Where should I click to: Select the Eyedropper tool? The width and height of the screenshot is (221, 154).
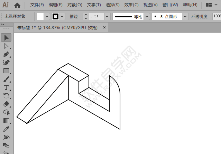point(6,129)
